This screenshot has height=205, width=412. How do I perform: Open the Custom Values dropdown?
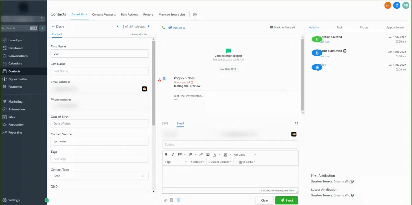pos(220,162)
